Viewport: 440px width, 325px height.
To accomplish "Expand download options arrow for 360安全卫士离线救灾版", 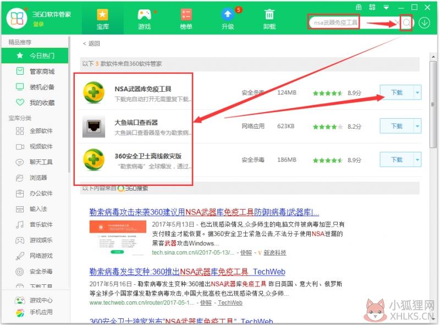I will (x=417, y=159).
